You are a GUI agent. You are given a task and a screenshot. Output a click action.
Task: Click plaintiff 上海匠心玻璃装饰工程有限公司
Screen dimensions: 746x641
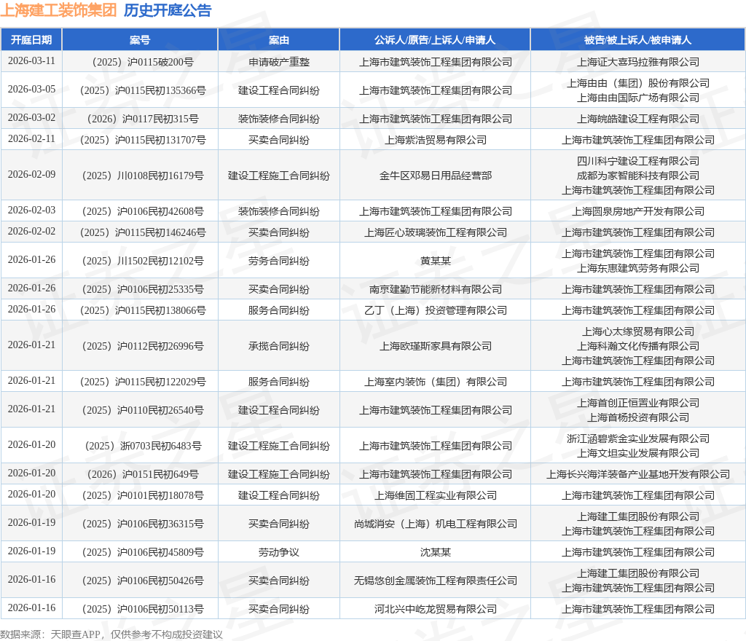(x=436, y=232)
